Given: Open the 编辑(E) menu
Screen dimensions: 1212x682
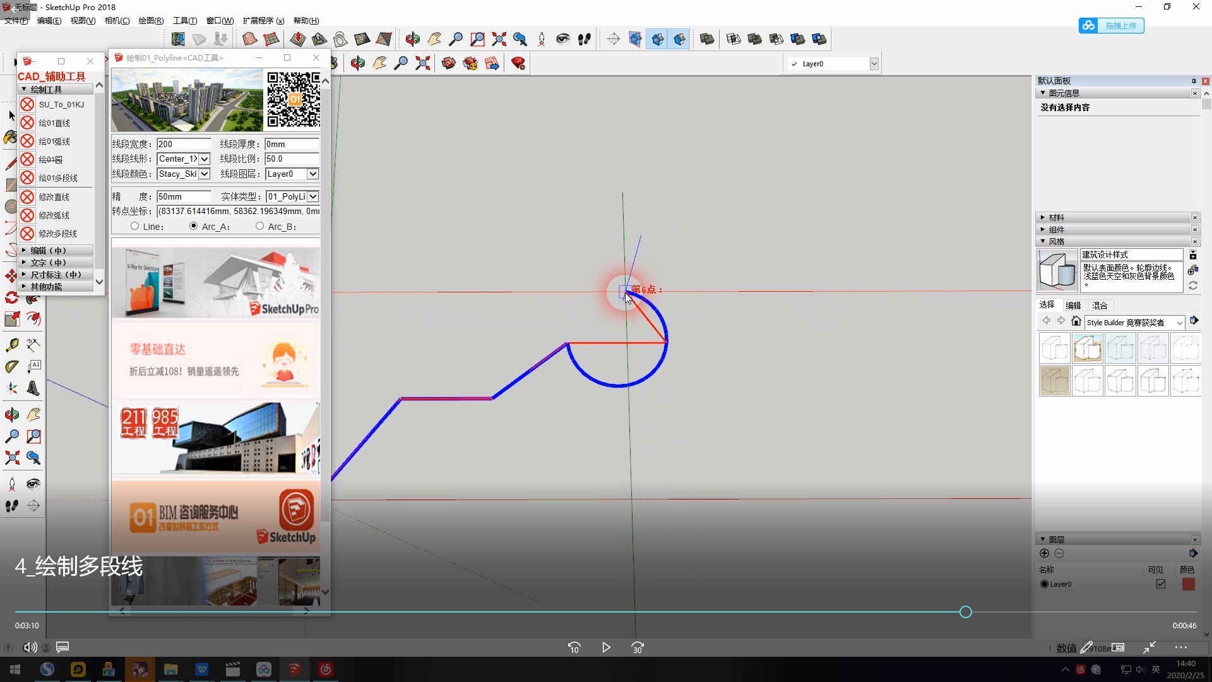Looking at the screenshot, I should point(49,20).
